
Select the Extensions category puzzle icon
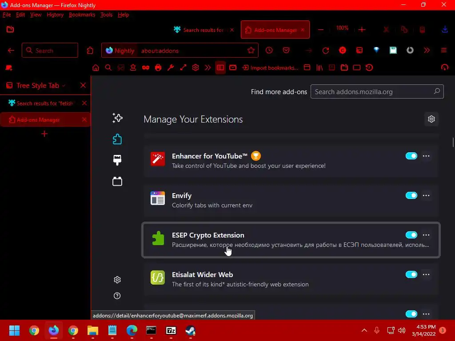117,139
